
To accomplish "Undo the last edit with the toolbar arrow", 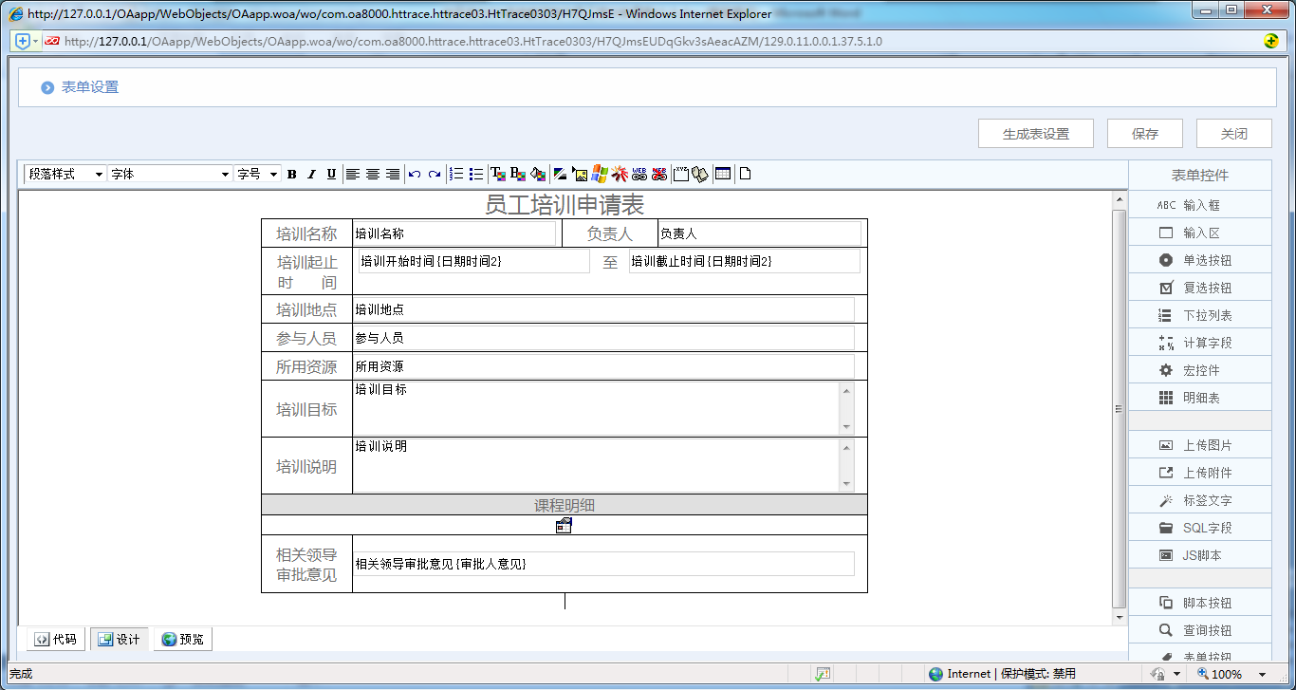I will pos(415,174).
